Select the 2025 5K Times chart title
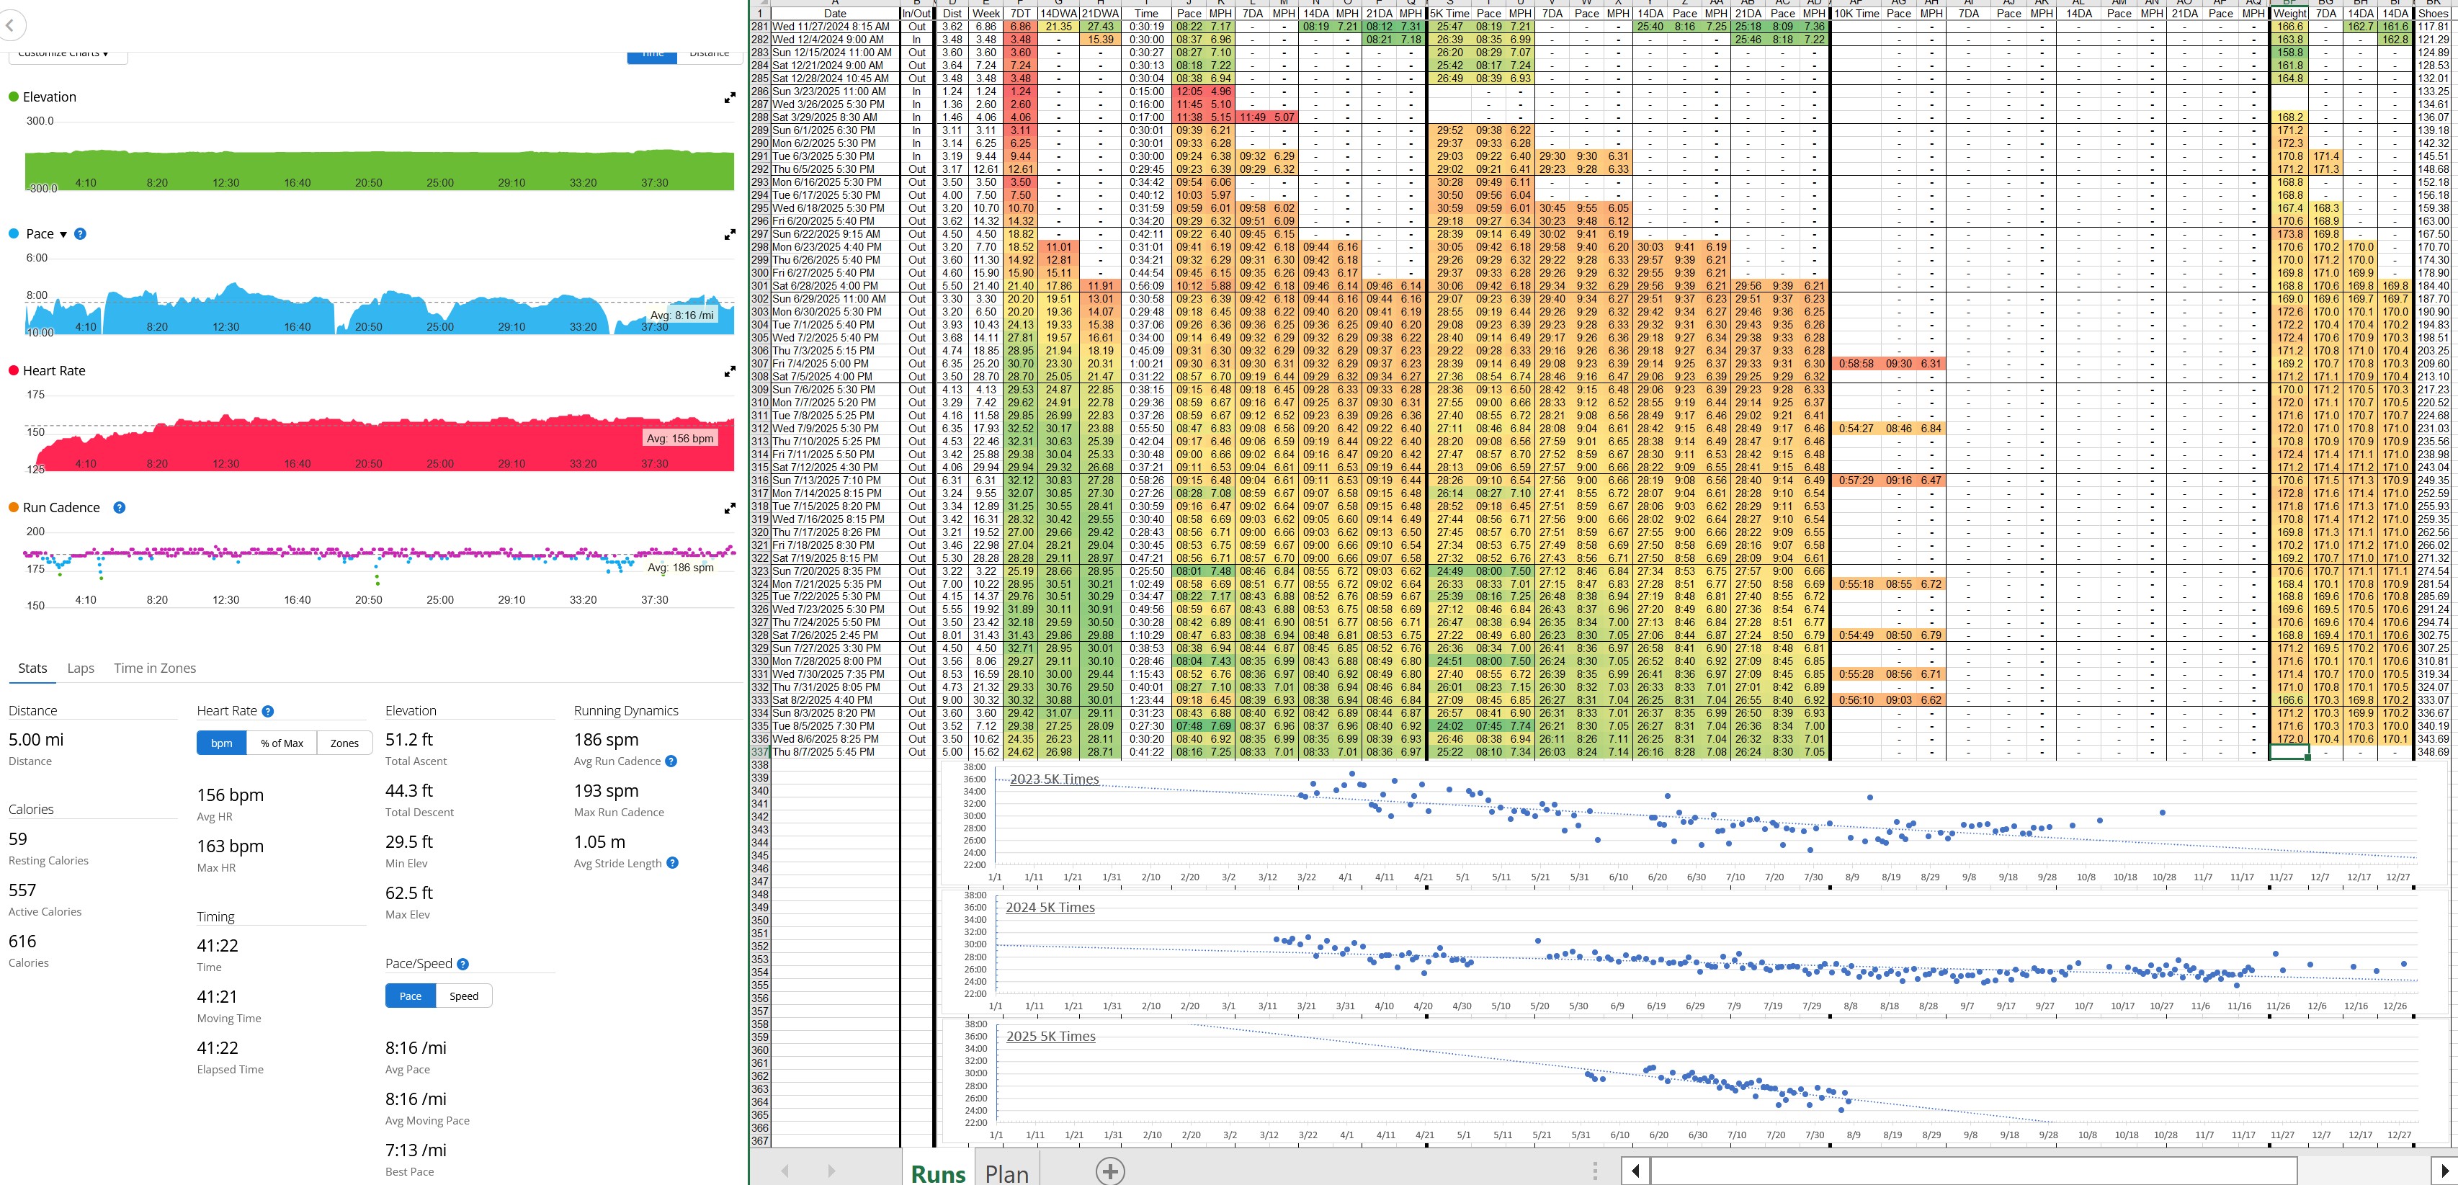 1050,1036
